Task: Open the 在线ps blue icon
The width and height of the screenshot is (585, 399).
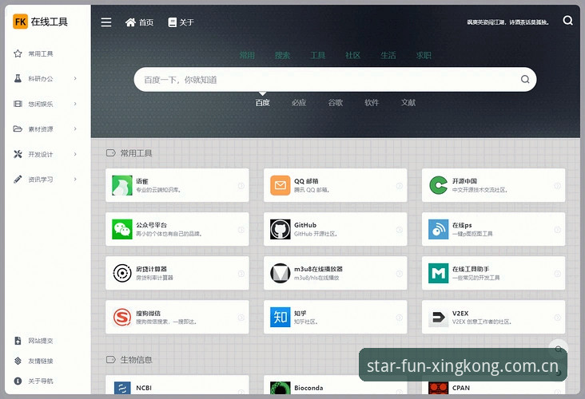Action: pyautogui.click(x=439, y=230)
